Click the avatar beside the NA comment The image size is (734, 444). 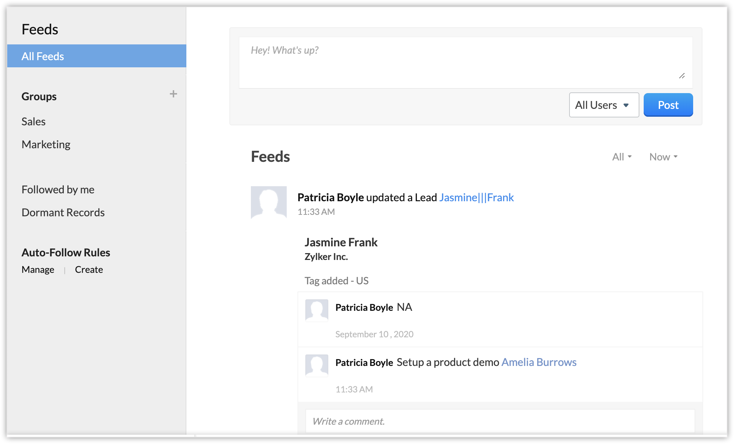point(316,310)
